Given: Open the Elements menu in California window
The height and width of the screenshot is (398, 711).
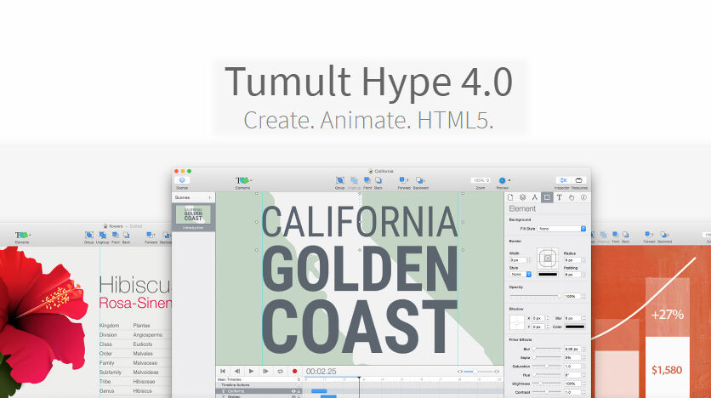Looking at the screenshot, I should tap(243, 180).
